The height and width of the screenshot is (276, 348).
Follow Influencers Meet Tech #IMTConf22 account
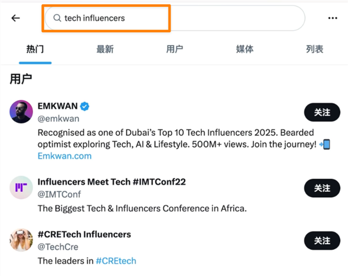pos(322,188)
